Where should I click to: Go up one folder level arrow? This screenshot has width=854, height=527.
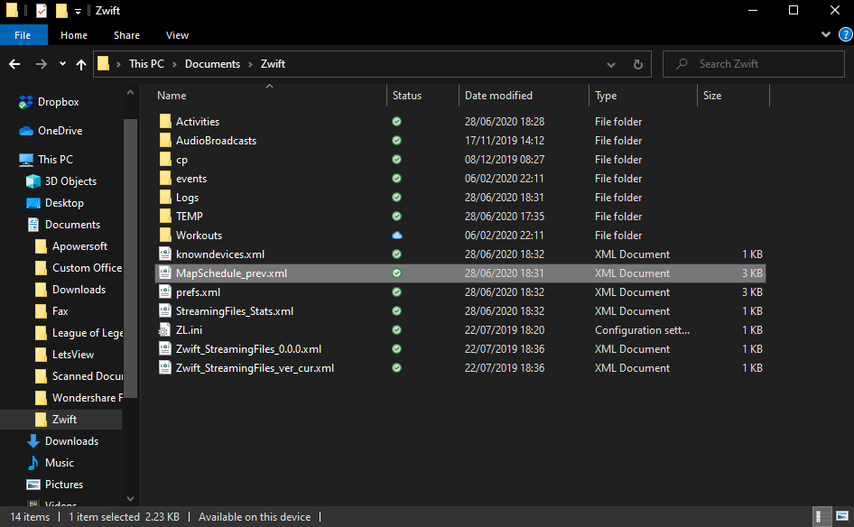point(81,64)
